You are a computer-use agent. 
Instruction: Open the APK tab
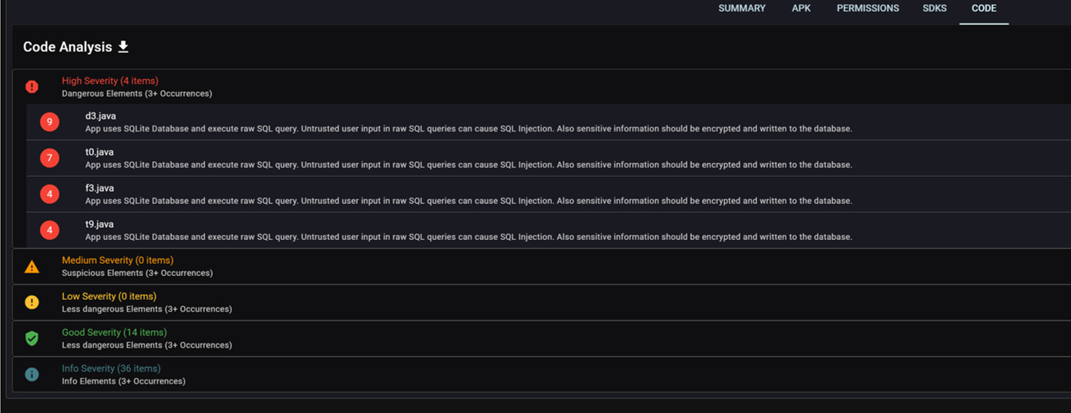click(x=801, y=8)
